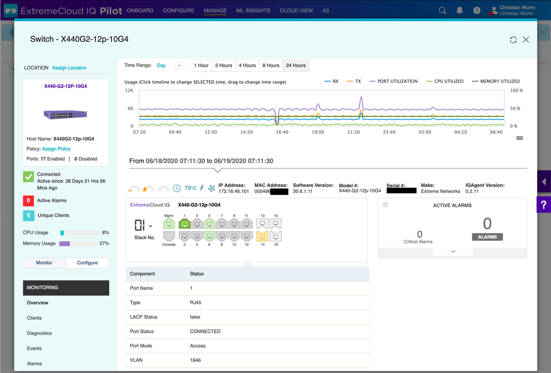Select the 8 Hours time range button

[x=271, y=66]
